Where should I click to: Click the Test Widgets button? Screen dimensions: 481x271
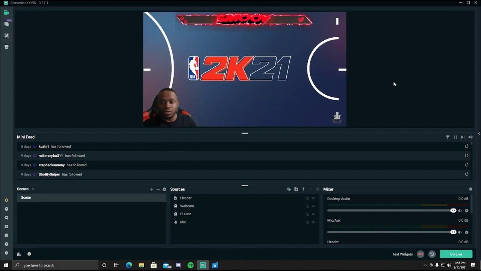402,254
